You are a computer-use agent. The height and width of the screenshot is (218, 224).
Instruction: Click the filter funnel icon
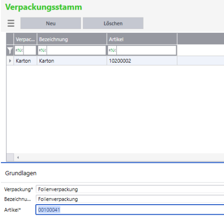coord(10,50)
